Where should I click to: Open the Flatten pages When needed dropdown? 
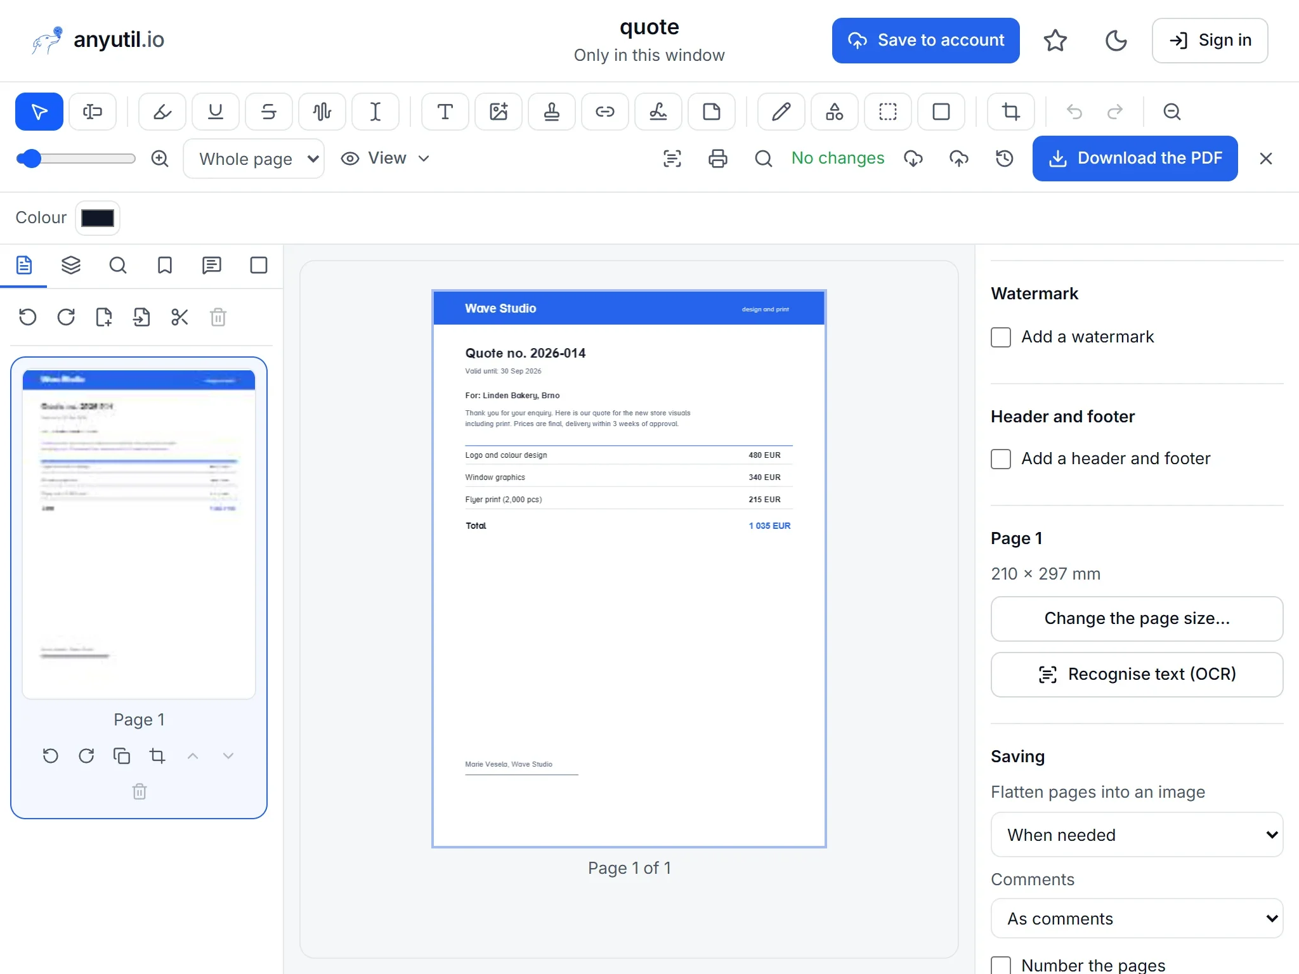[x=1137, y=834]
